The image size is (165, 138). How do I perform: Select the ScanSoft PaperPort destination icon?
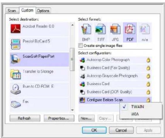pos(15,59)
